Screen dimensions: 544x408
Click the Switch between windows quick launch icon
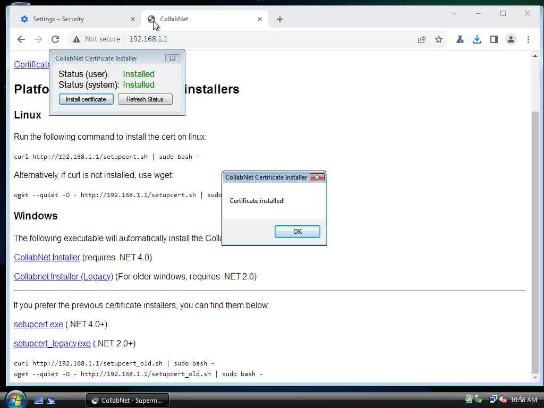point(51,401)
